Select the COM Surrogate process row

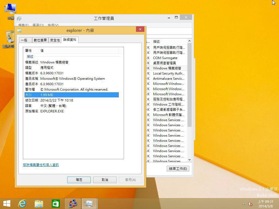(167, 58)
